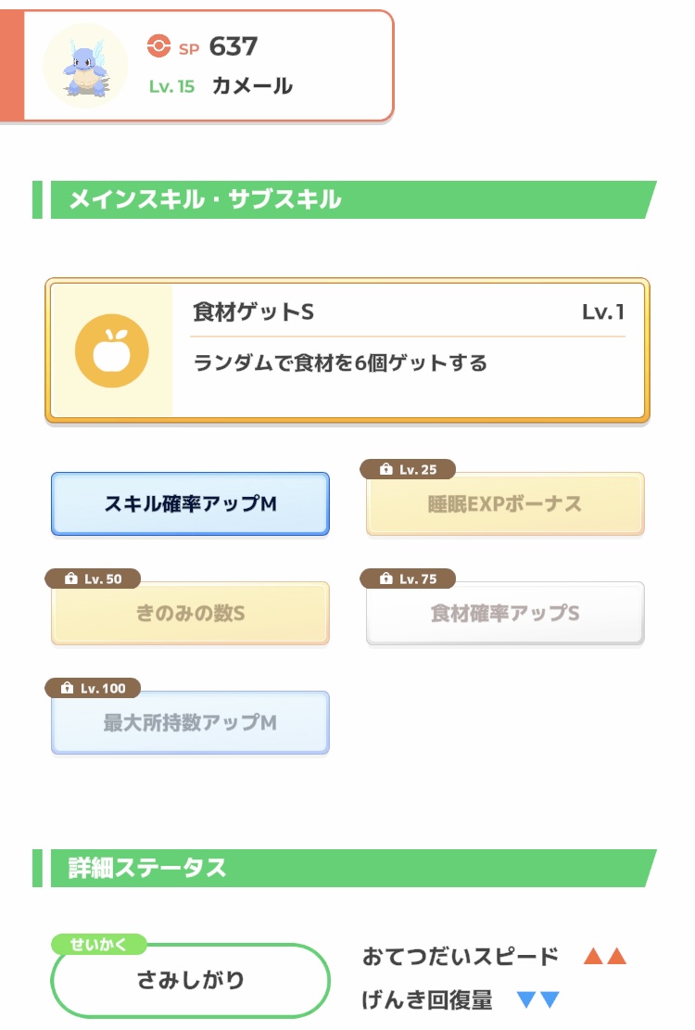695x1030 pixels.
Task: Select the apple ingredient skill icon
Action: click(x=111, y=350)
